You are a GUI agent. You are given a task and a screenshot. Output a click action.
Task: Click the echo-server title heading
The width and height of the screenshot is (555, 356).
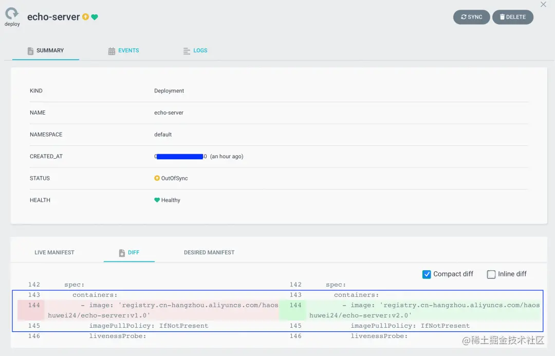[53, 17]
